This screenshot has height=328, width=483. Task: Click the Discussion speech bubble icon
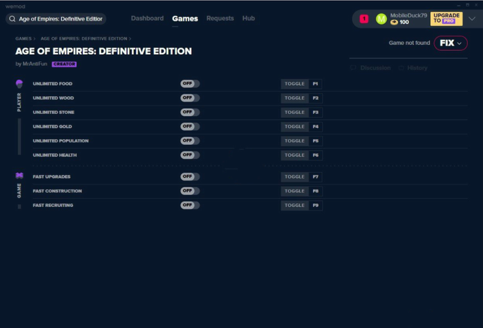[354, 68]
